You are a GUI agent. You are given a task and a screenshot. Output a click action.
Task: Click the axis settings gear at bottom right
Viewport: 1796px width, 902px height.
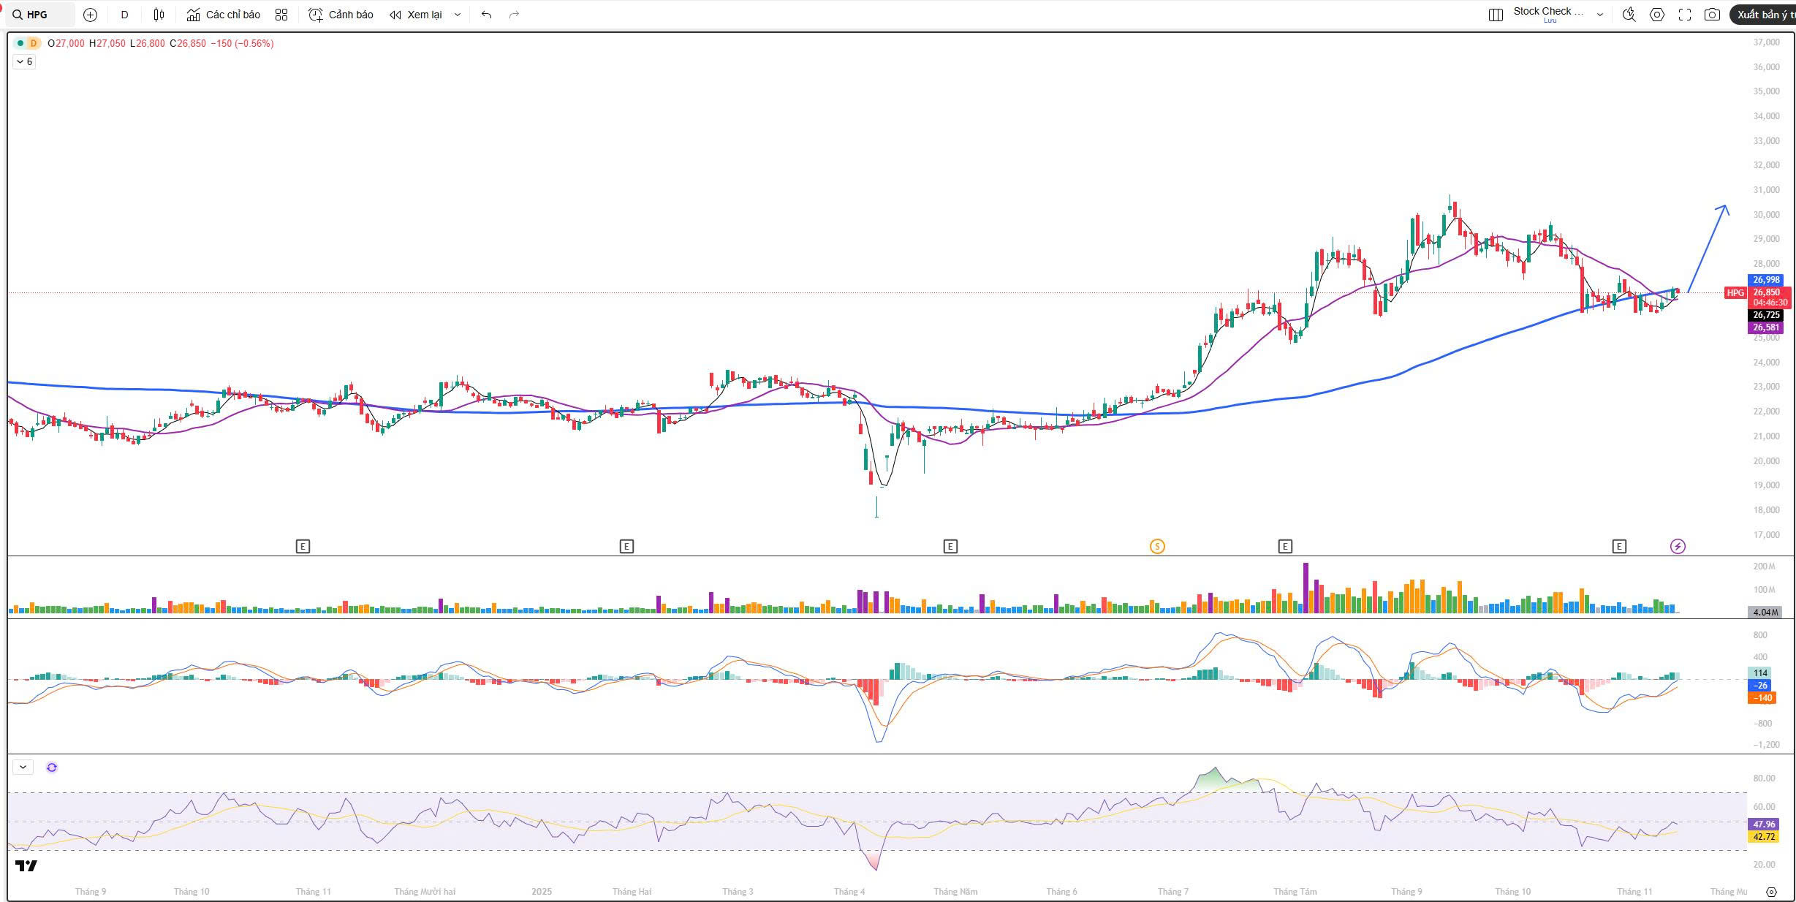pyautogui.click(x=1771, y=892)
